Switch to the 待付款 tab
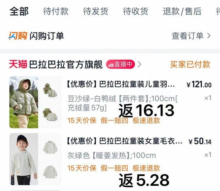The image size is (220, 191). 56,11
